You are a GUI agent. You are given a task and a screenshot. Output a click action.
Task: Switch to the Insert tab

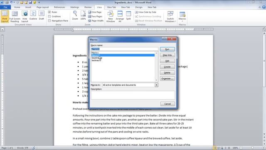point(28,7)
